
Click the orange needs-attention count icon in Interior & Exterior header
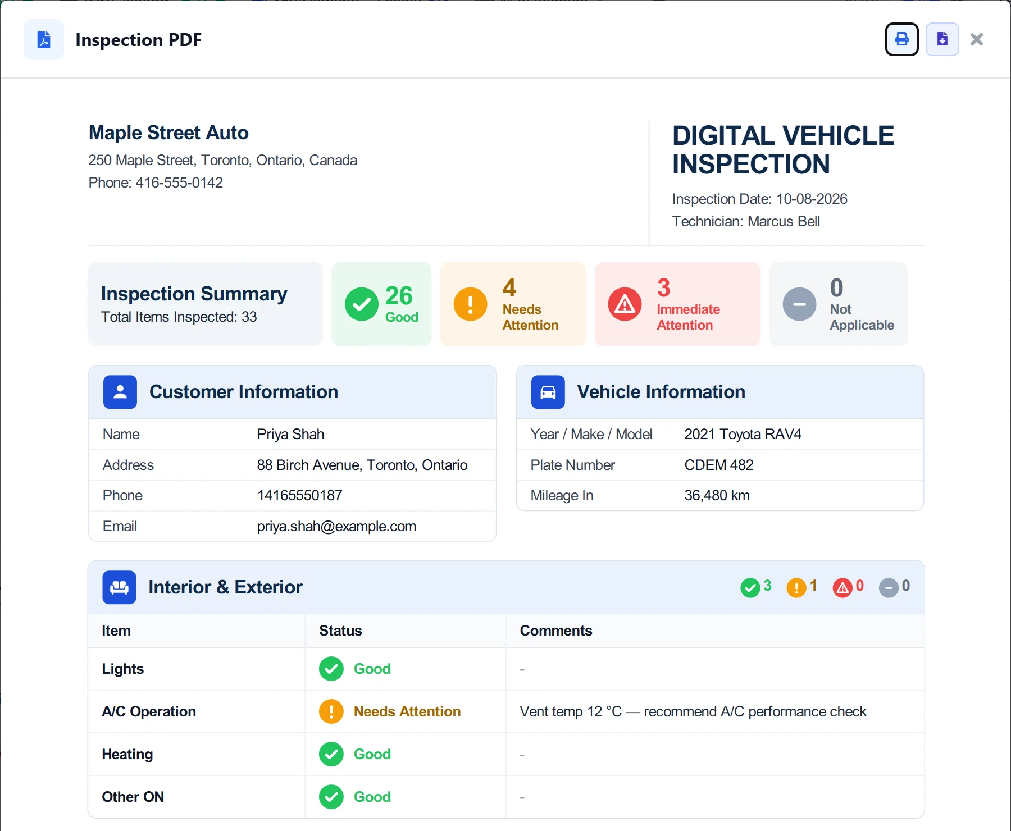pyautogui.click(x=796, y=588)
